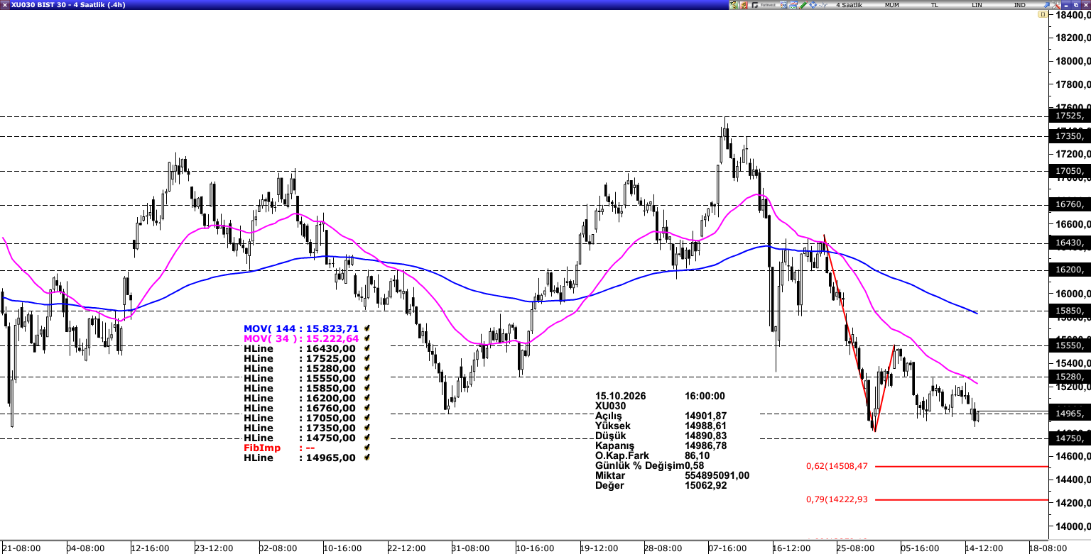Toggle the MOV(144) indicator checkmark
1091x554 pixels.
[367, 328]
